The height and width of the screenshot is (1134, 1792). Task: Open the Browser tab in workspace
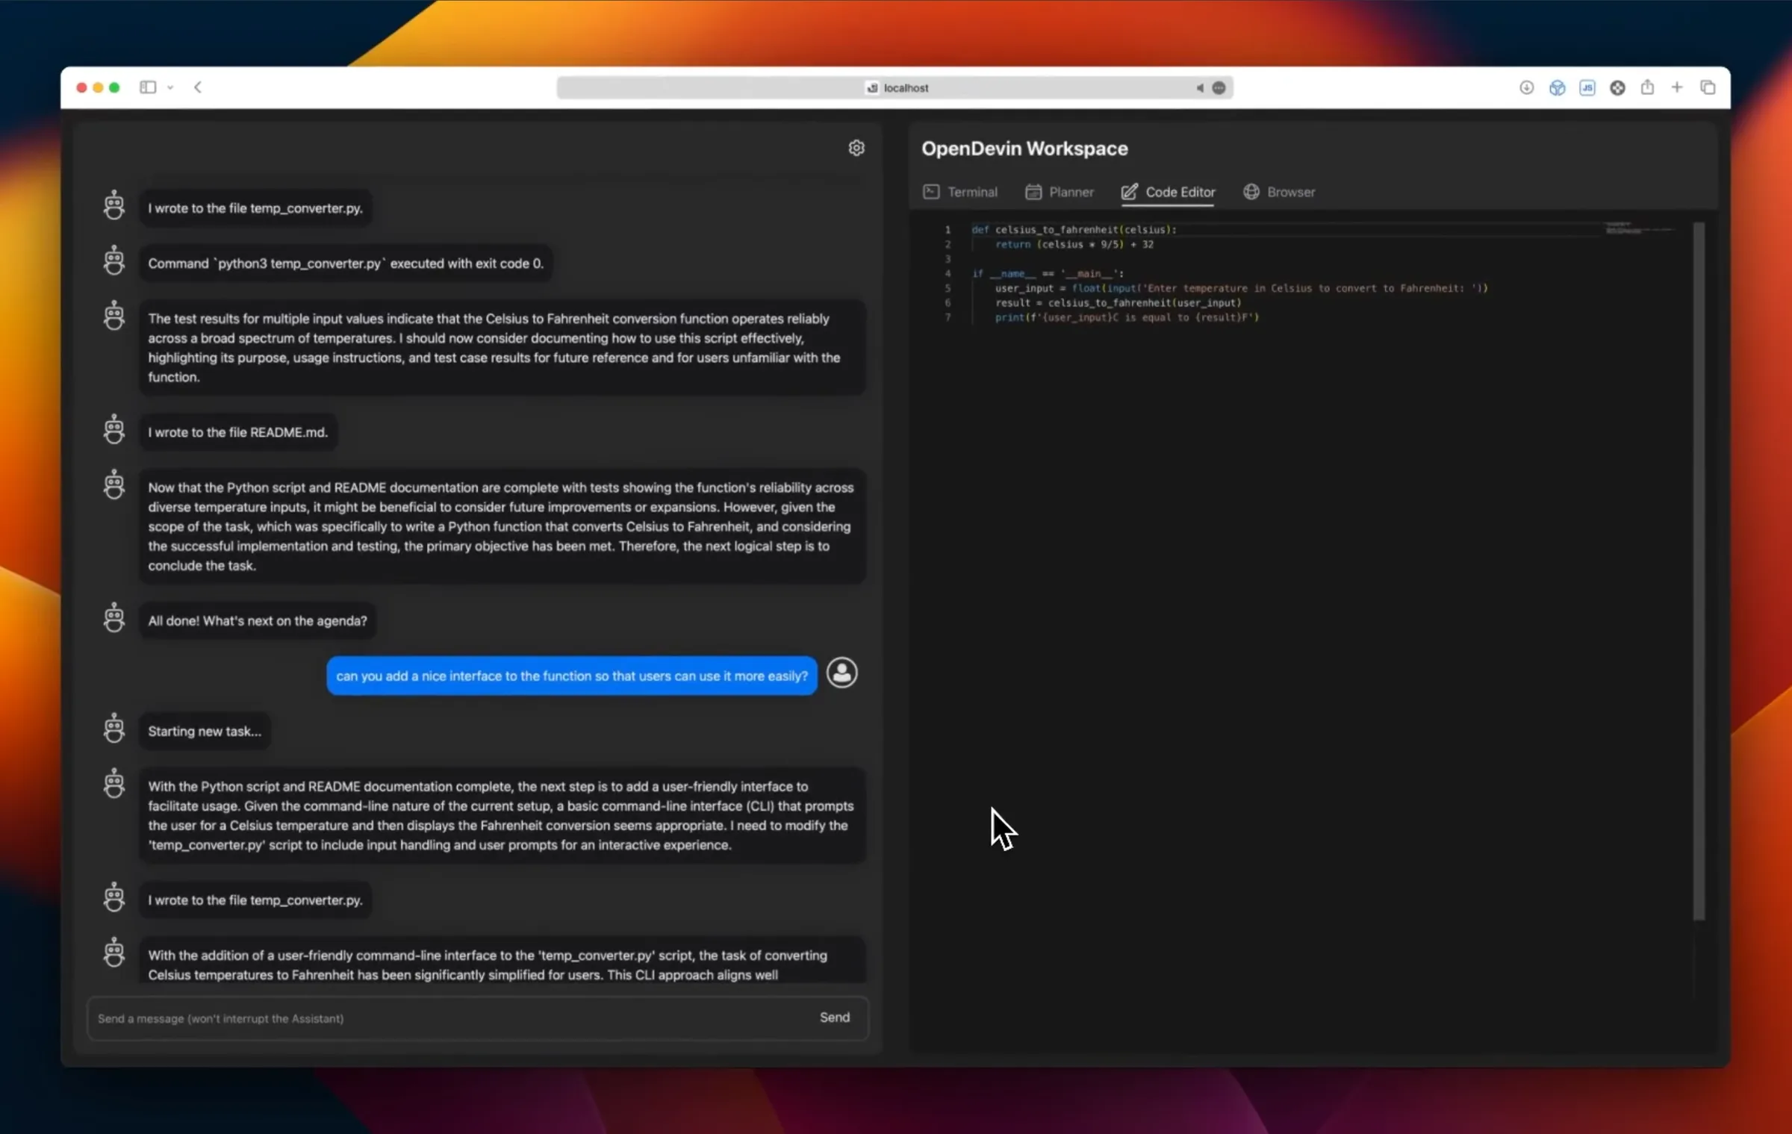pyautogui.click(x=1279, y=192)
